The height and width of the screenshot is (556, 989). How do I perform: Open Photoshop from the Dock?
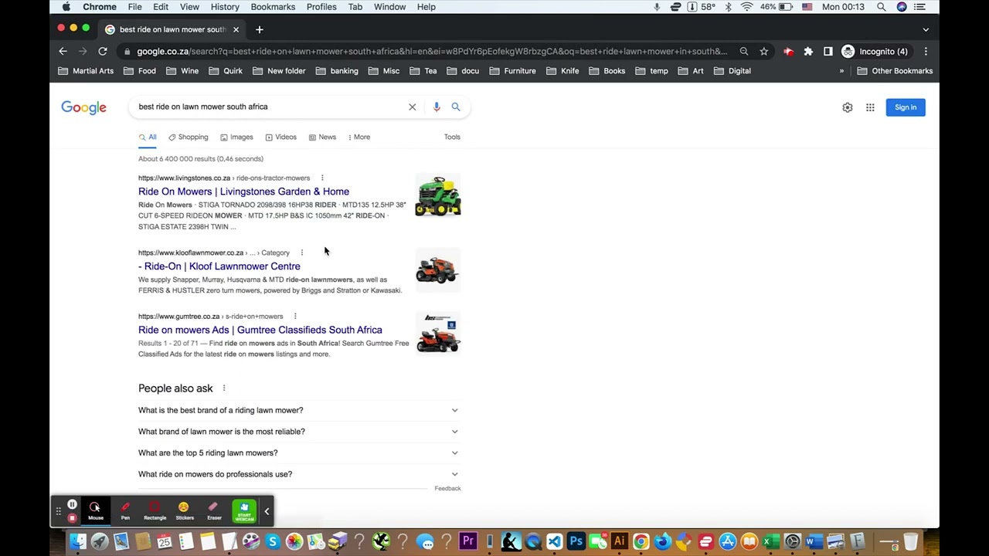coord(576,542)
